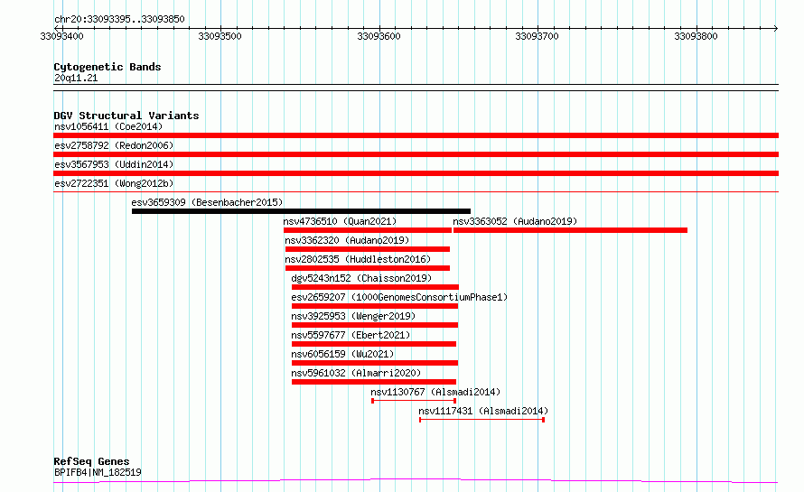This screenshot has height=492, width=804.
Task: Open nsv6056159 (Wu2021) variant label
Action: pyautogui.click(x=342, y=354)
